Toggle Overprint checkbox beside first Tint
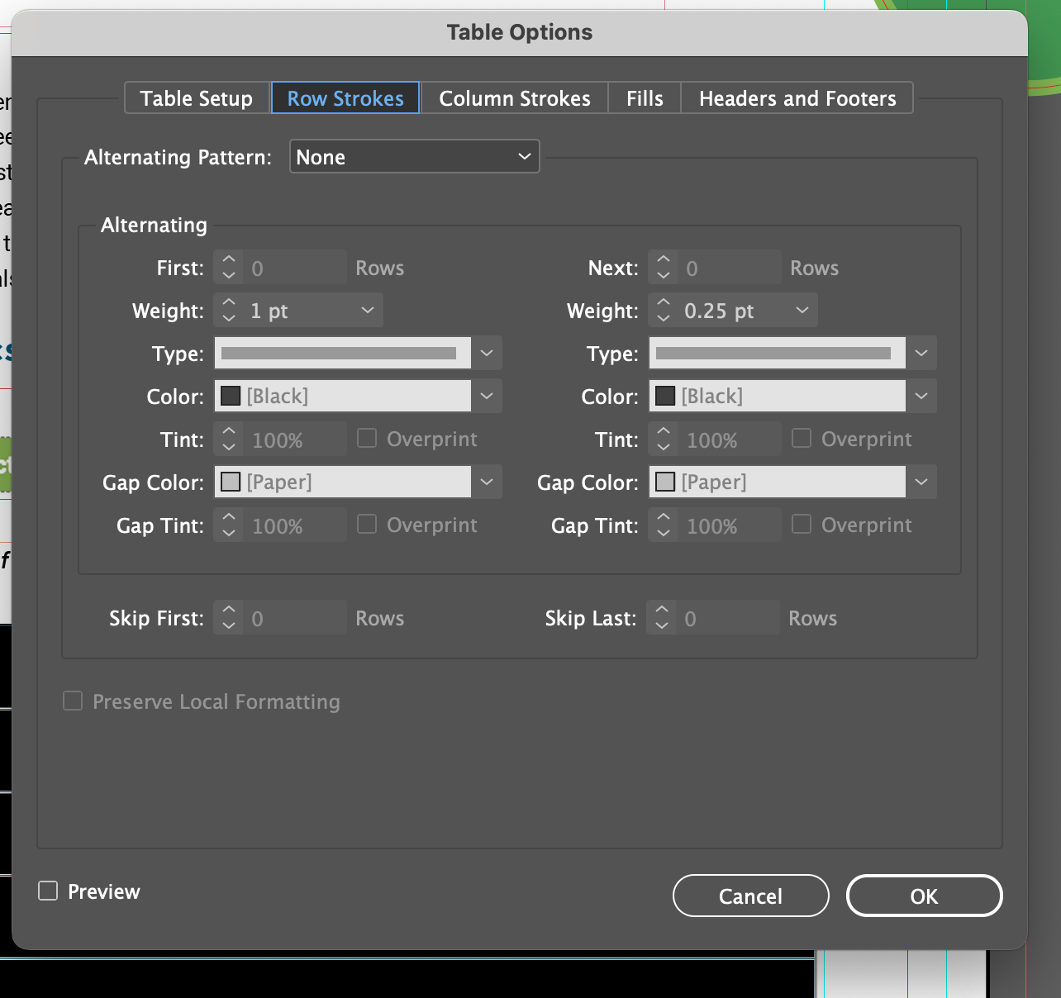The image size is (1061, 998). point(367,439)
